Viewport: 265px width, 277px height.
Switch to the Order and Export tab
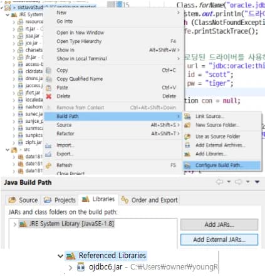pos(150,200)
